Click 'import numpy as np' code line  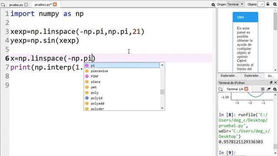pyautogui.click(x=47, y=14)
